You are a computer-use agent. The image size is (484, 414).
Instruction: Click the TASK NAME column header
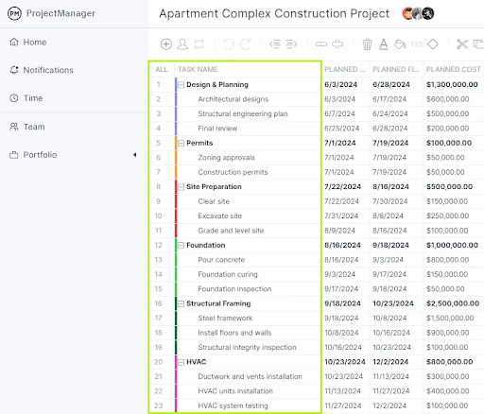click(198, 69)
